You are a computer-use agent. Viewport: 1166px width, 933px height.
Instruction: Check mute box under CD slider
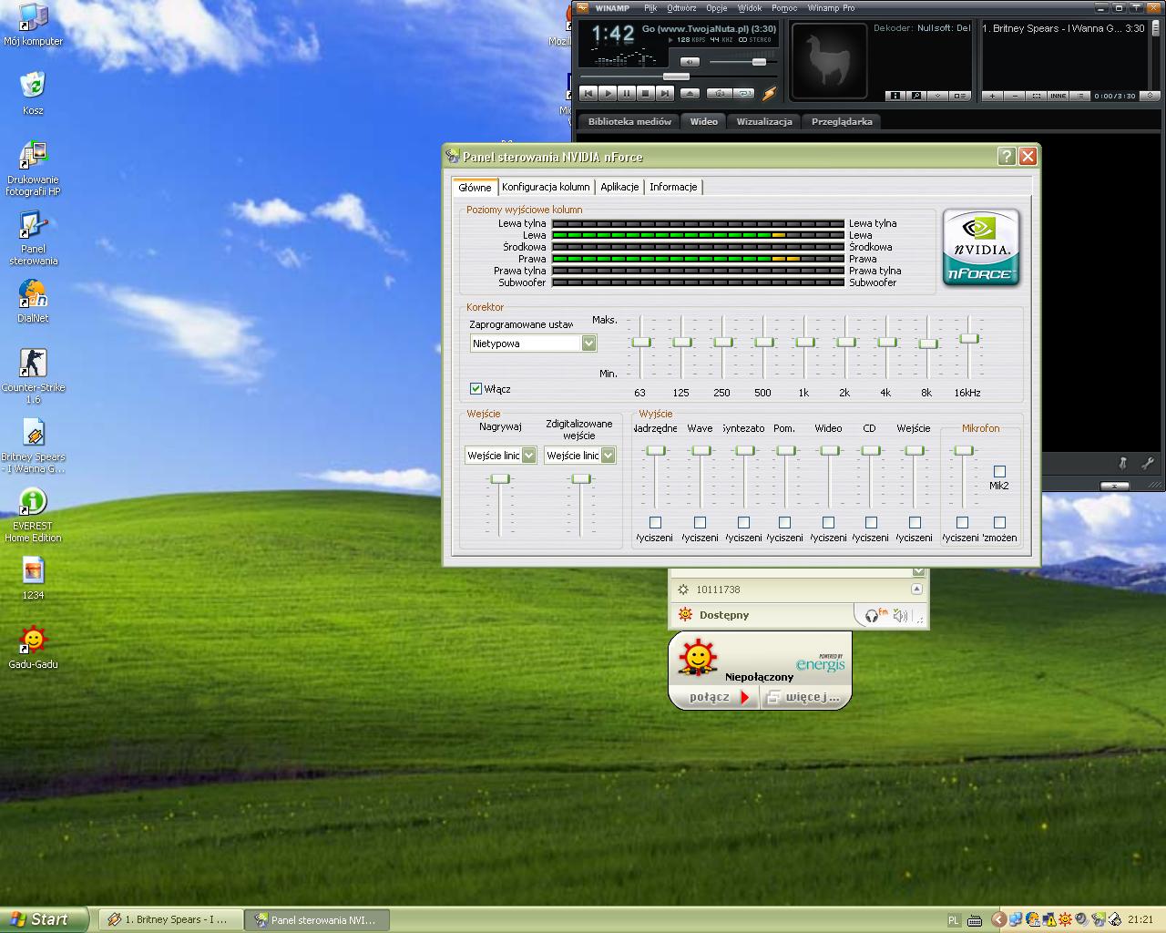click(x=871, y=522)
